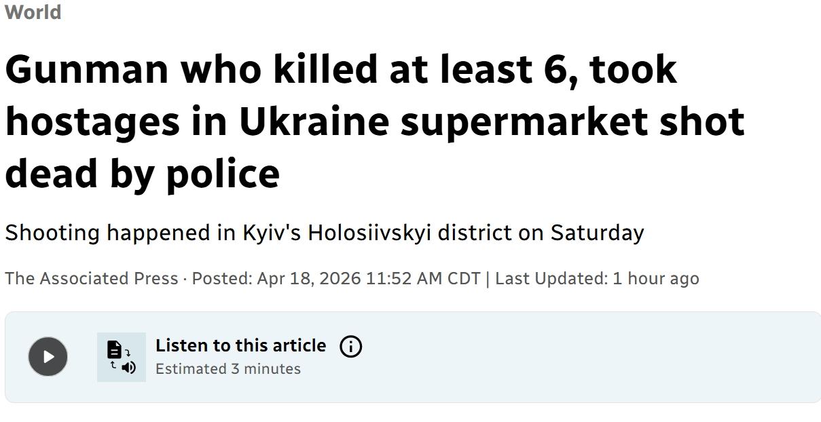Click the word "Gunman" in the headline

pos(87,69)
